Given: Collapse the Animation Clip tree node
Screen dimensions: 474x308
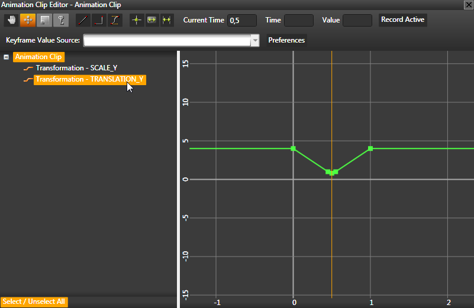Looking at the screenshot, I should [x=7, y=57].
